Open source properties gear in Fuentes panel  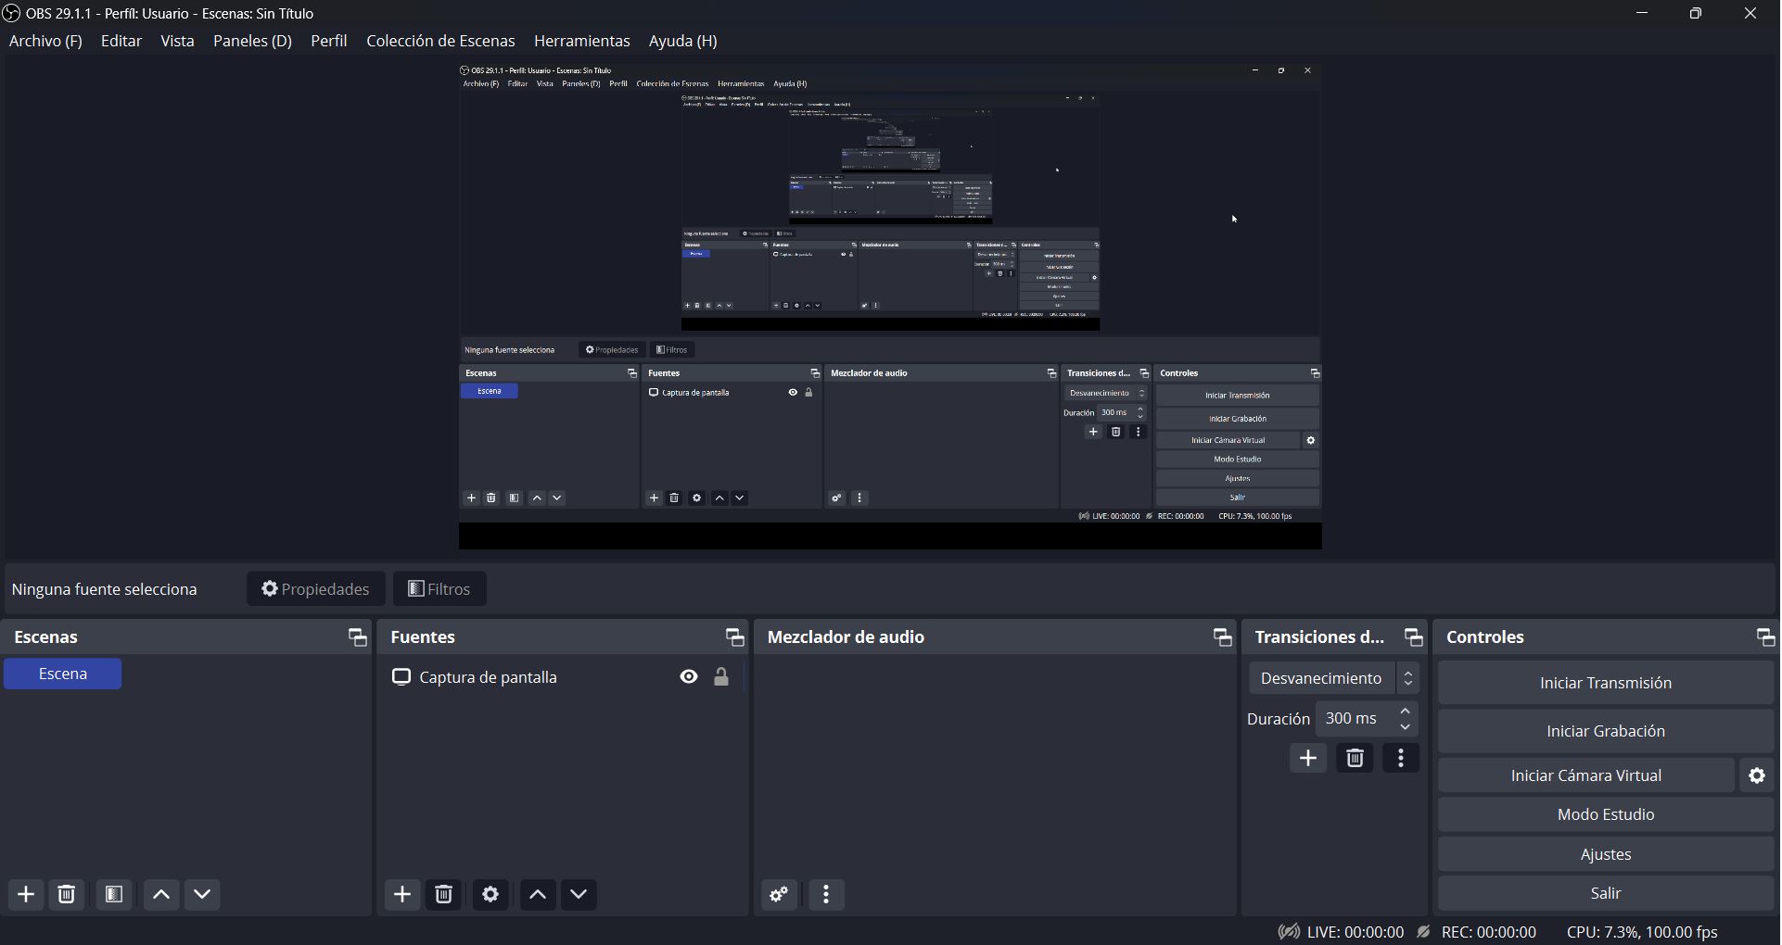pyautogui.click(x=490, y=895)
